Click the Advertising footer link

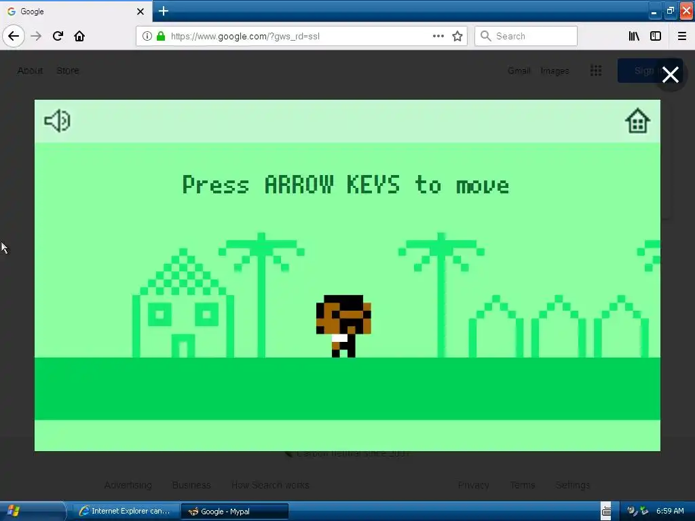pyautogui.click(x=128, y=485)
